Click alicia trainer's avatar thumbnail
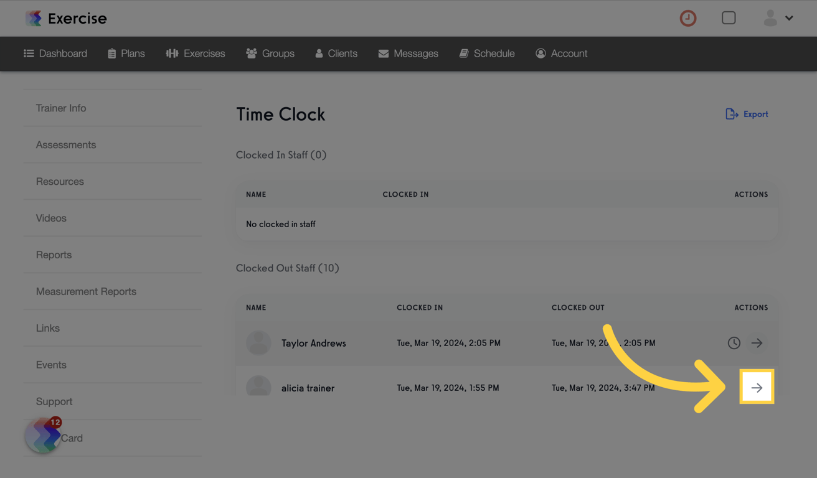Viewport: 817px width, 478px height. (x=258, y=387)
